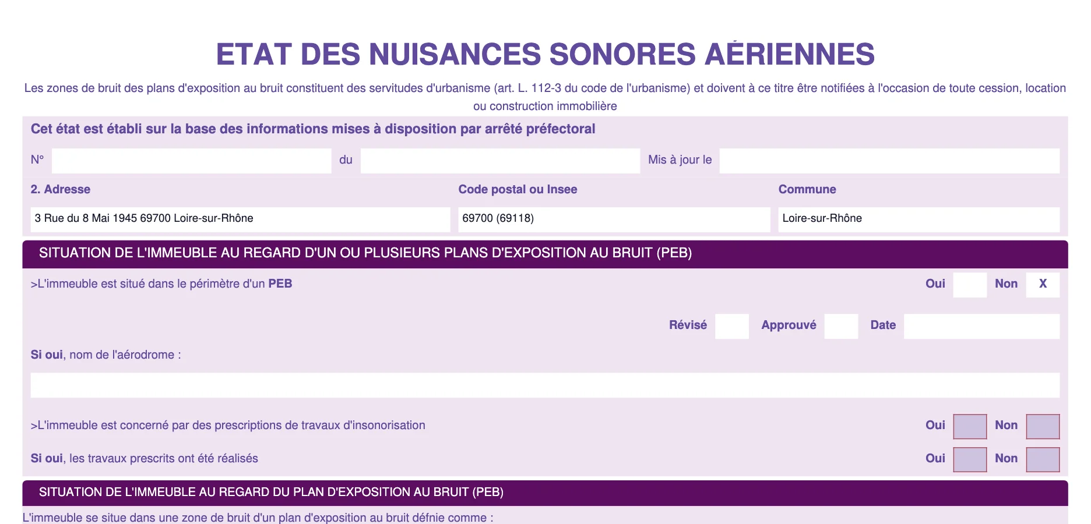
Task: Click the 'Si oui, nom de l'aérodrome :' label
Action: pyautogui.click(x=106, y=355)
